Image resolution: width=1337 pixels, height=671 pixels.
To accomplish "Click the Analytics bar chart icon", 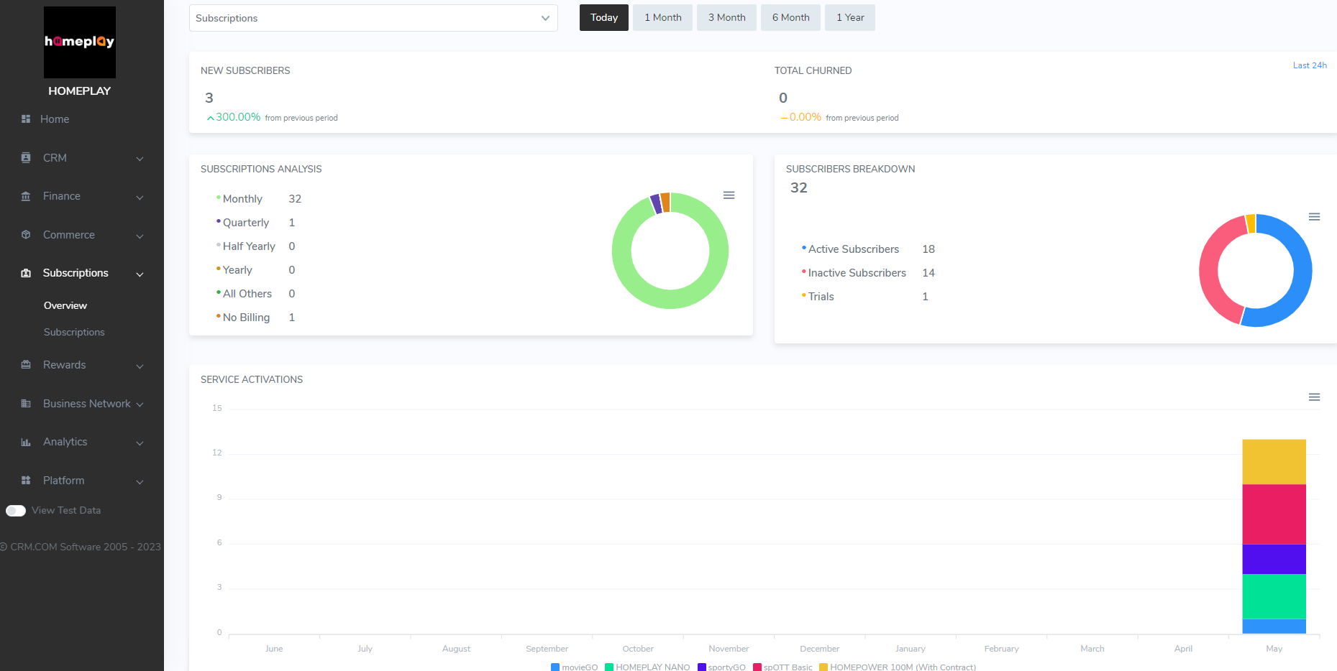I will 26,442.
